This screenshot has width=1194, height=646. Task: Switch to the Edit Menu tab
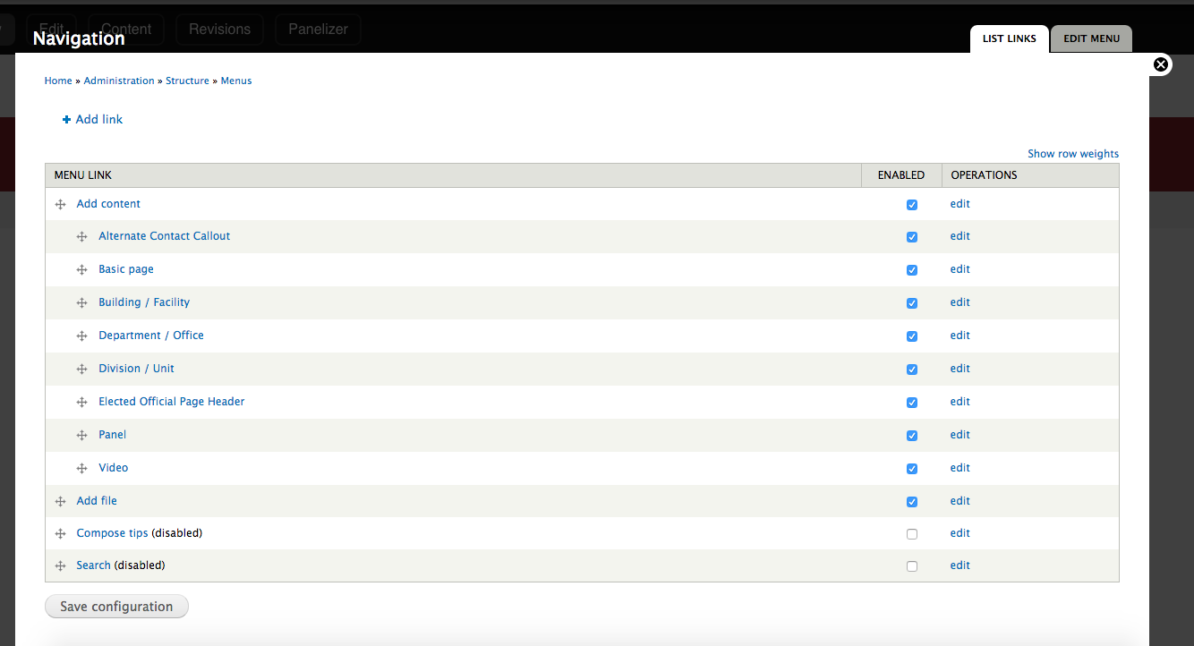pyautogui.click(x=1091, y=39)
